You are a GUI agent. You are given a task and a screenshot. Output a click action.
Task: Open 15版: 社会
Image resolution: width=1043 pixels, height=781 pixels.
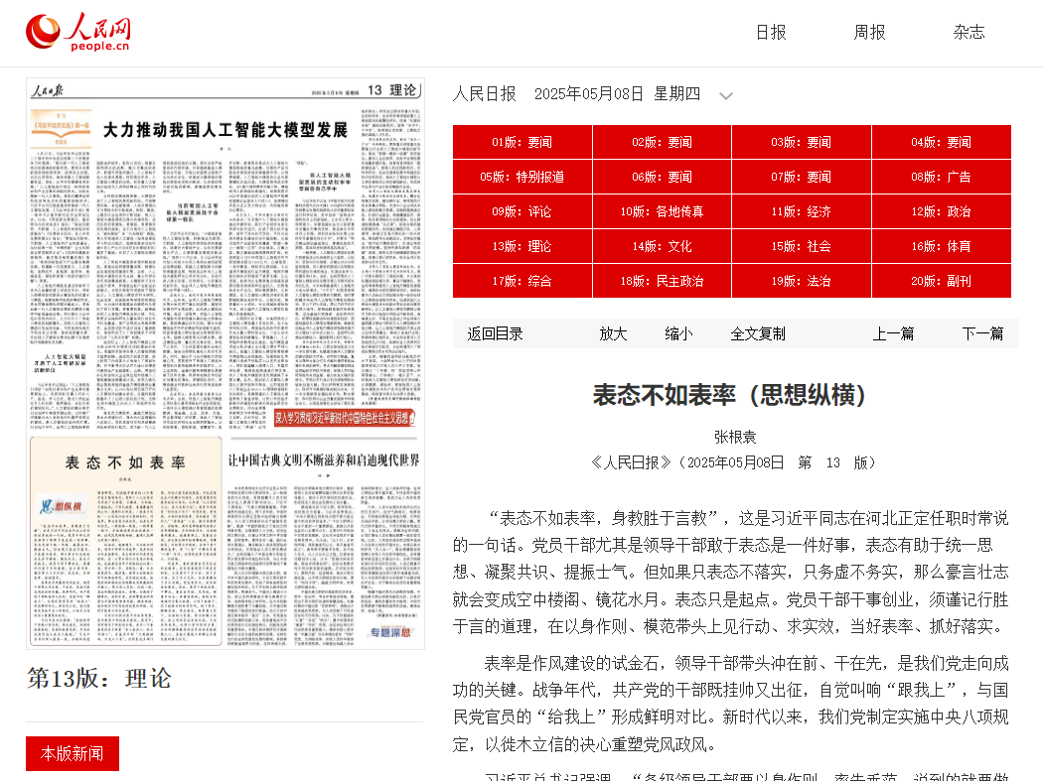(801, 246)
